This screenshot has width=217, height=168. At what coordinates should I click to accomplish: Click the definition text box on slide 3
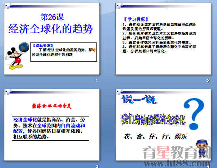51,128
